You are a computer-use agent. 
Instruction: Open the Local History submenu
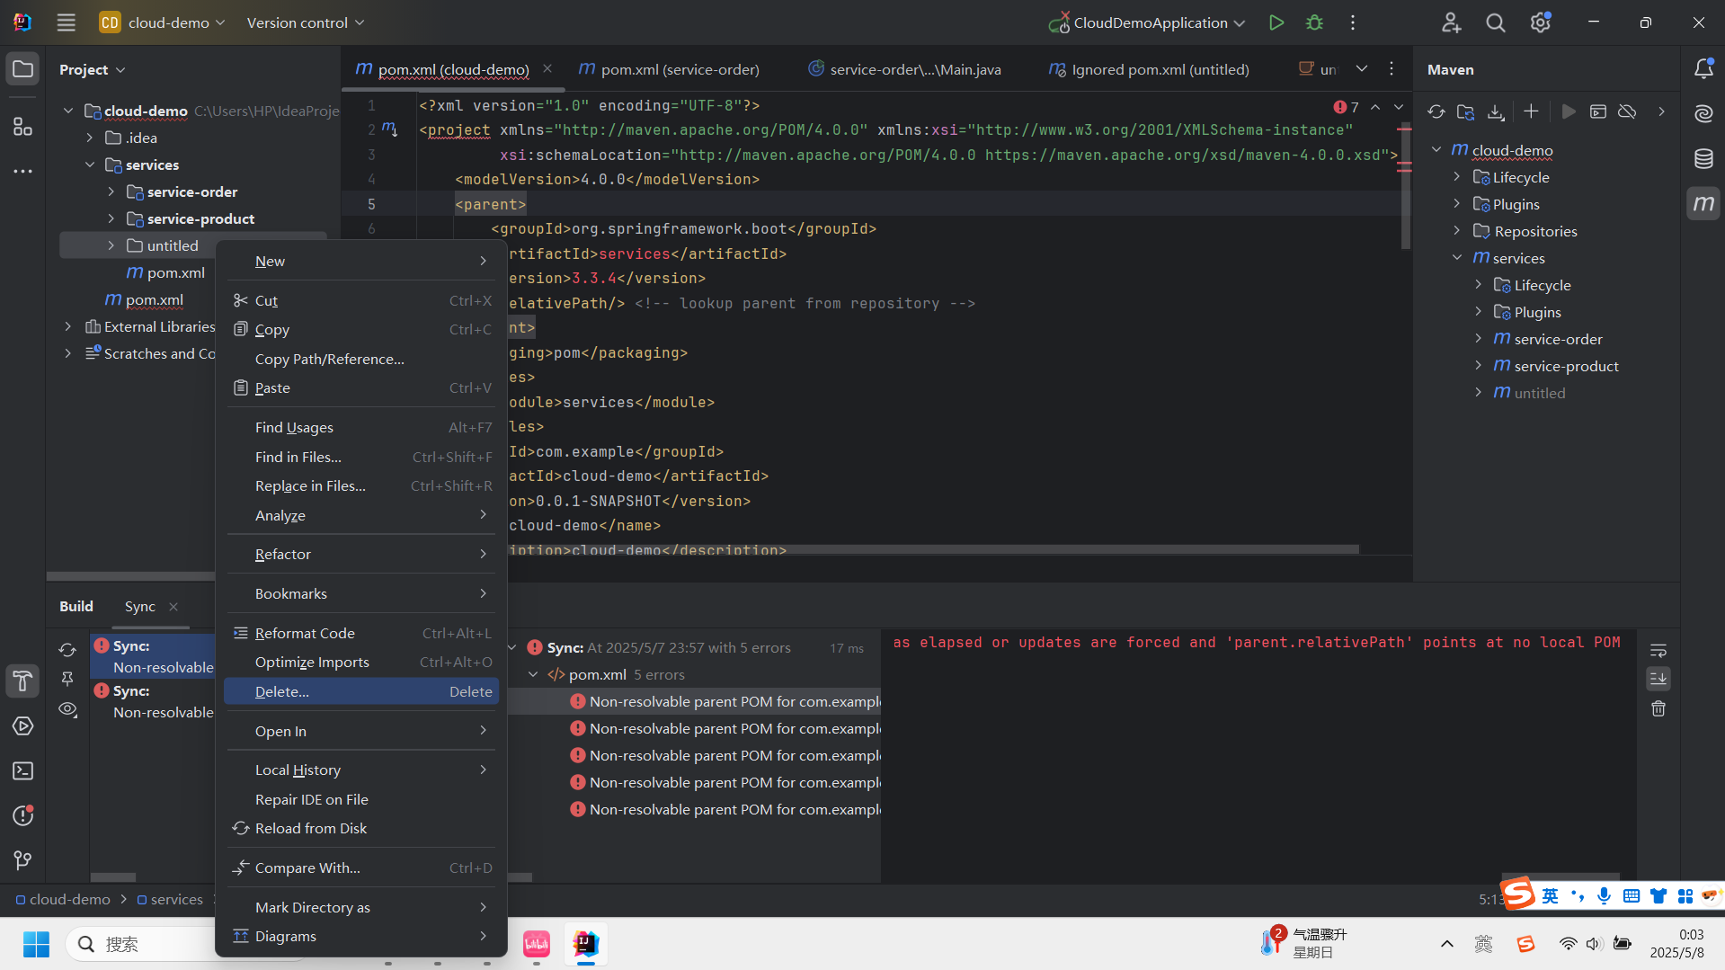[361, 770]
